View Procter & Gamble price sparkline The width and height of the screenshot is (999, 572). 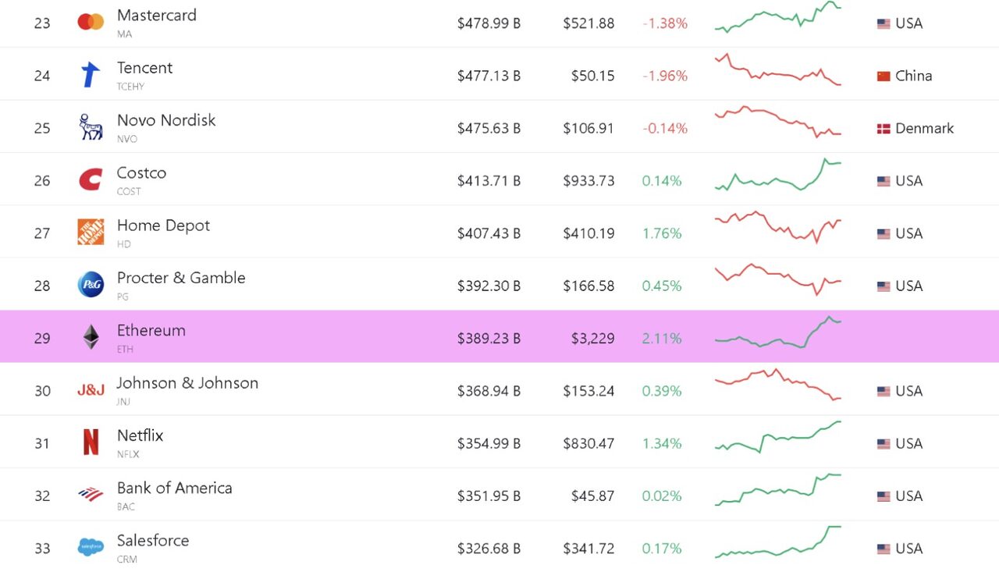pos(778,279)
